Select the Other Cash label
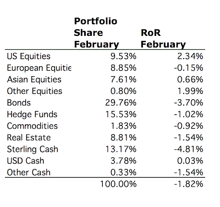 29,172
